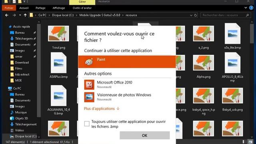Select Disque local (C:) in sidebar
This screenshot has width=256, height=144.
(26, 136)
